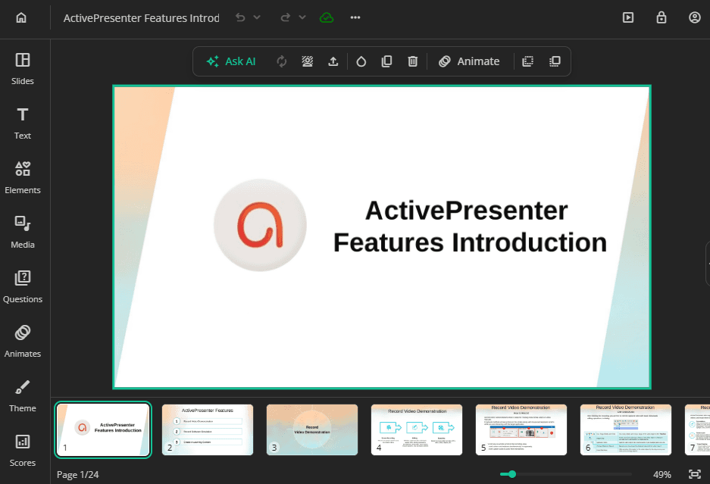The image size is (710, 484).
Task: Click the 49% zoom value
Action: coord(662,474)
